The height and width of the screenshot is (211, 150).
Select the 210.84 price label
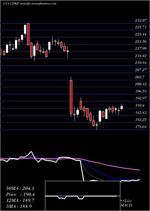(x=141, y=63)
